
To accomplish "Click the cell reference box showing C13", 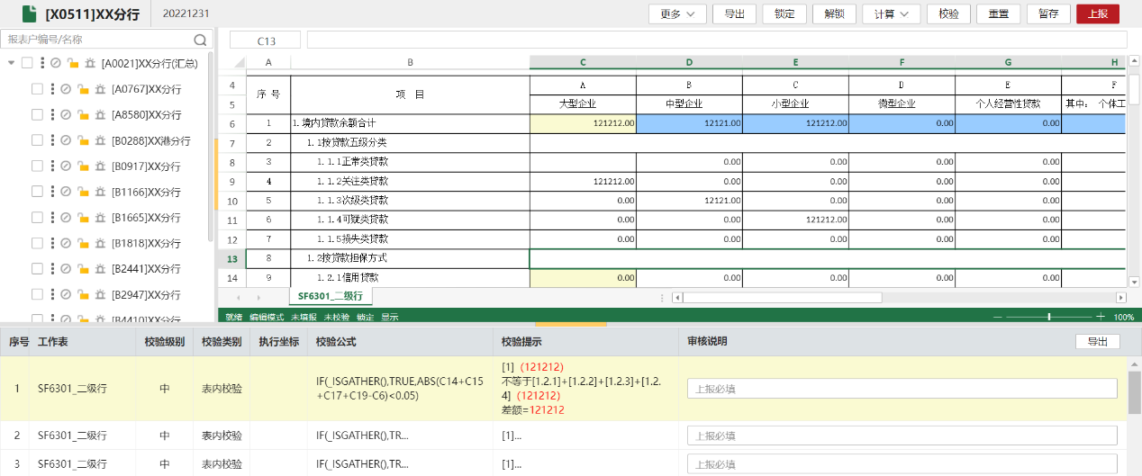I will [267, 40].
